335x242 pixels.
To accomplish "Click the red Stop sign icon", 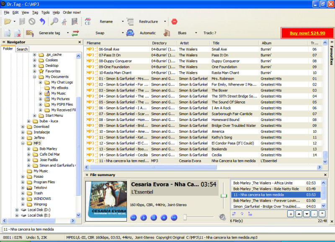I will point(174,22).
